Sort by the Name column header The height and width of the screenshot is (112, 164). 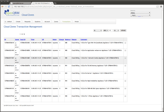pyautogui.click(x=55, y=40)
